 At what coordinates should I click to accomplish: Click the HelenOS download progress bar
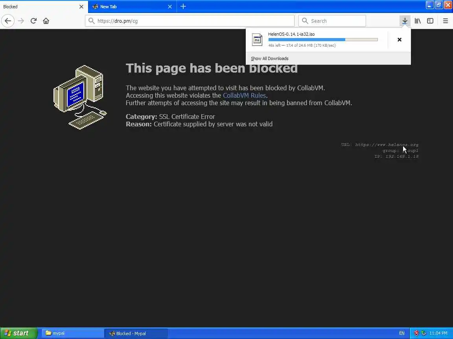(x=323, y=40)
